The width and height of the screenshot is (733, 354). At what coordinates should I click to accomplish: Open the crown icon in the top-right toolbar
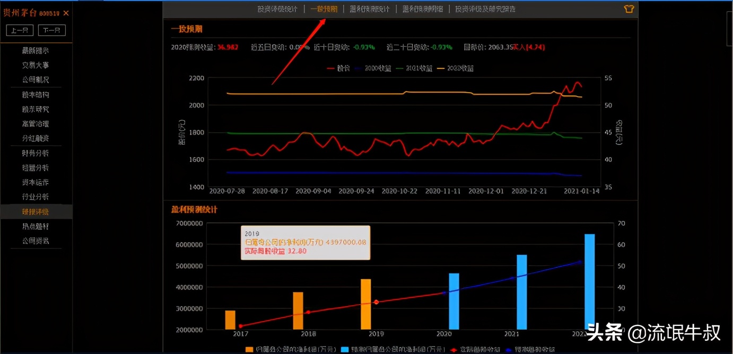[629, 9]
